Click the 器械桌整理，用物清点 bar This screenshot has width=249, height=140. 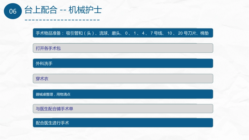[123, 94]
